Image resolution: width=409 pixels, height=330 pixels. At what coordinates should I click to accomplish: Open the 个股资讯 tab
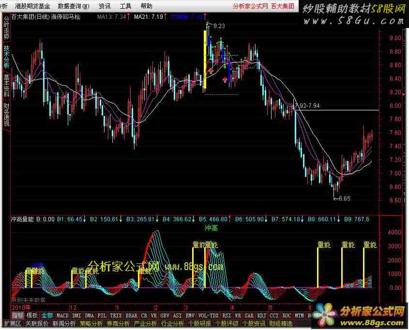tap(254, 324)
